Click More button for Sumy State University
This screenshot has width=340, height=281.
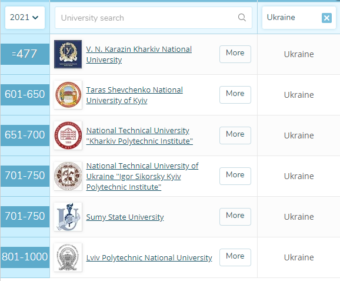[235, 217]
